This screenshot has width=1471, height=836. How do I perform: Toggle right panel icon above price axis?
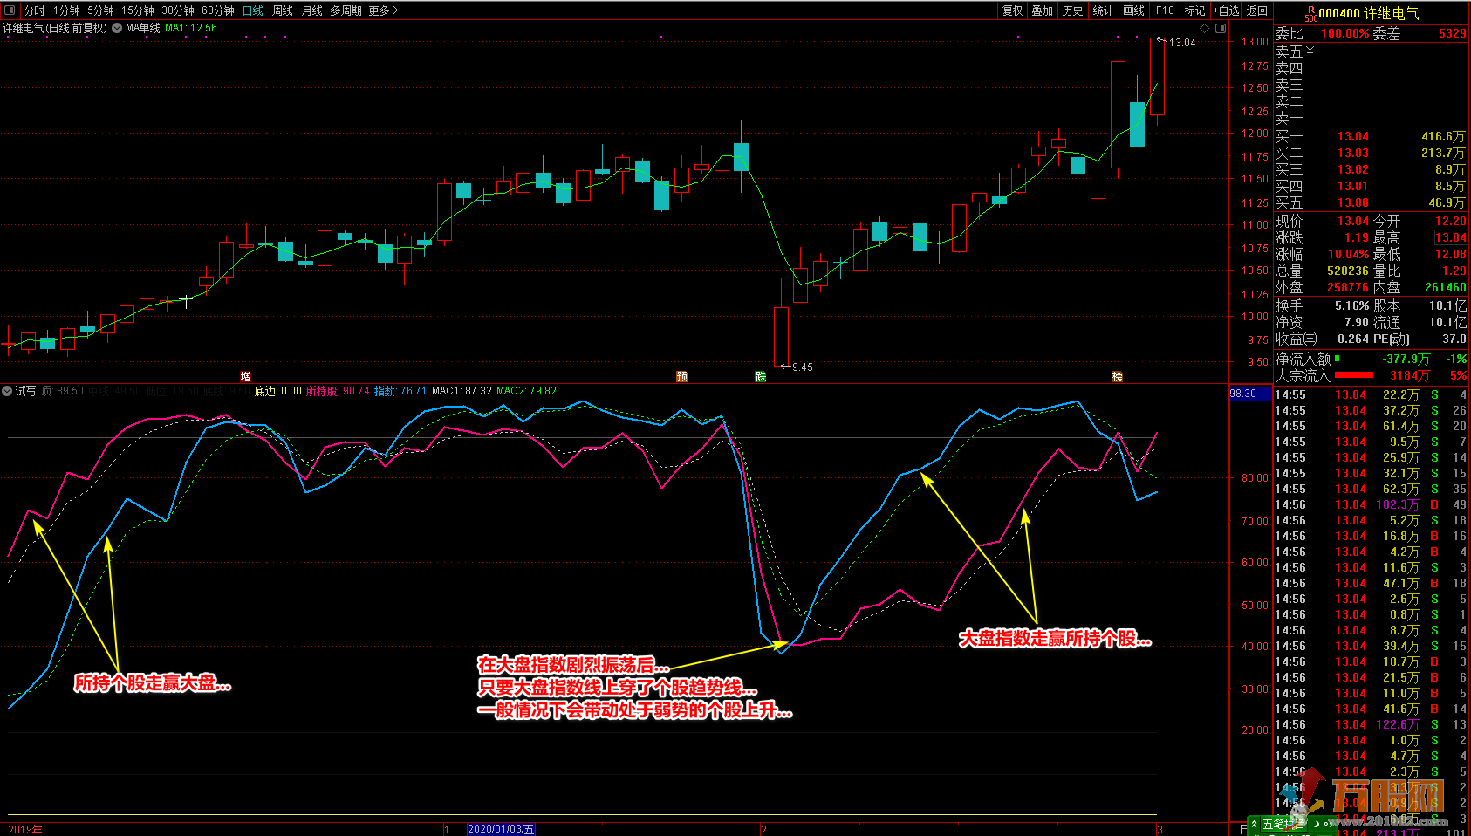(x=1221, y=29)
